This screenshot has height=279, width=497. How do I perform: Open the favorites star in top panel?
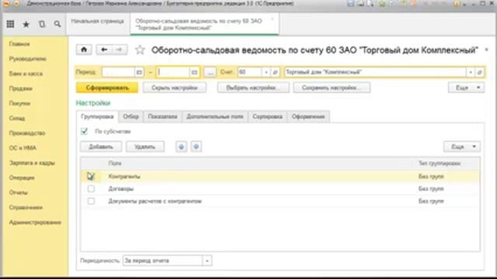26,24
